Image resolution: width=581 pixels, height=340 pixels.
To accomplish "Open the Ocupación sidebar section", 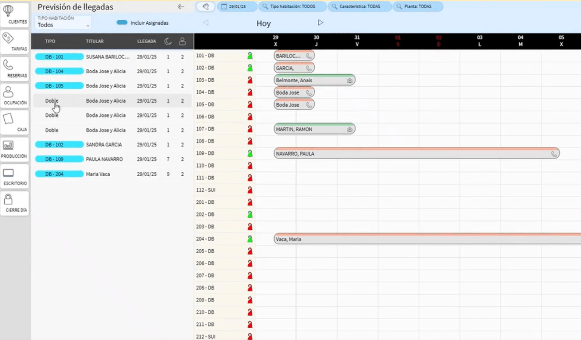I will 15,95.
